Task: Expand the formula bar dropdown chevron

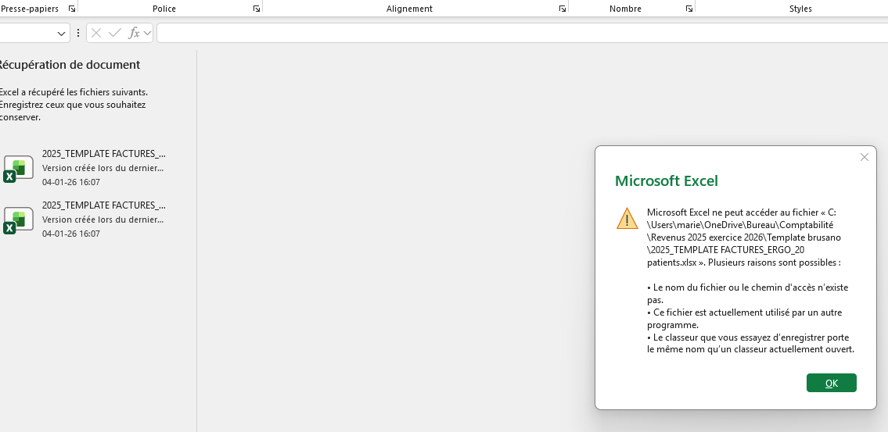Action: pyautogui.click(x=147, y=33)
